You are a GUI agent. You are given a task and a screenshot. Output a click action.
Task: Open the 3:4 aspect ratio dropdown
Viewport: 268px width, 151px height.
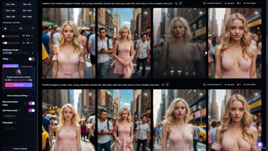click(x=22, y=29)
